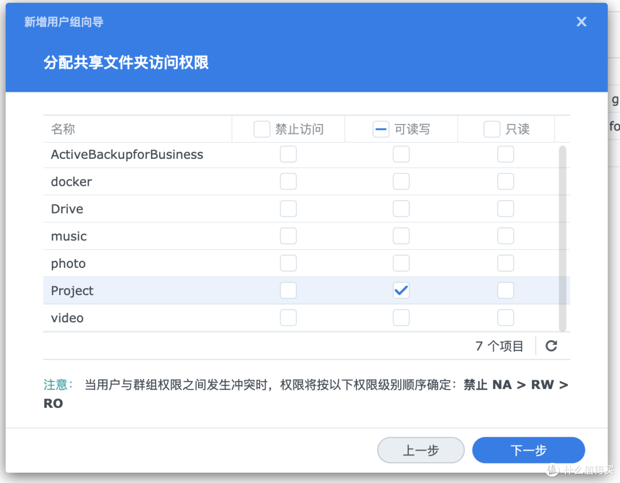Enable 只读 for docker folder
Image resolution: width=620 pixels, height=483 pixels.
point(505,181)
